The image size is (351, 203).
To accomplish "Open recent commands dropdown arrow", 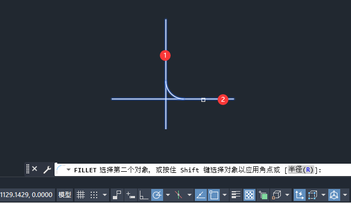I will (69, 170).
